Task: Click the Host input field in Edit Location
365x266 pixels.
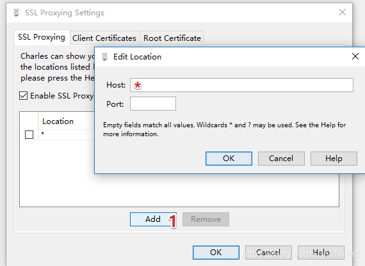Action: click(x=241, y=85)
